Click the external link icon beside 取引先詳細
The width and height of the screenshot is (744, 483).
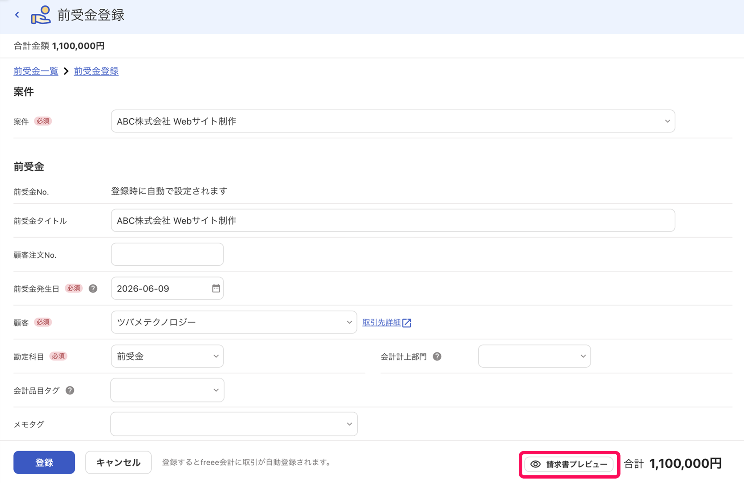(407, 323)
